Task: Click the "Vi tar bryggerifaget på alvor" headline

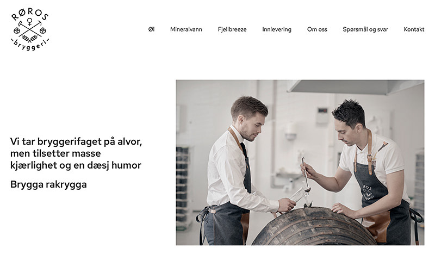Action: click(x=76, y=141)
